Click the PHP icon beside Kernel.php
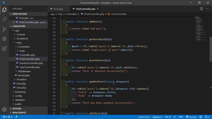This screenshot has width=212, height=119. click(16, 75)
